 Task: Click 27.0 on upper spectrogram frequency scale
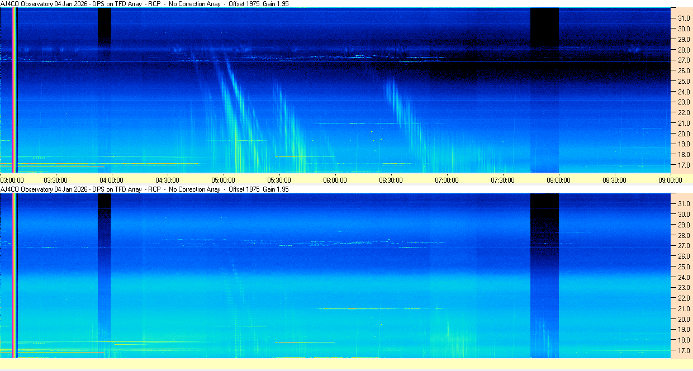click(x=684, y=60)
